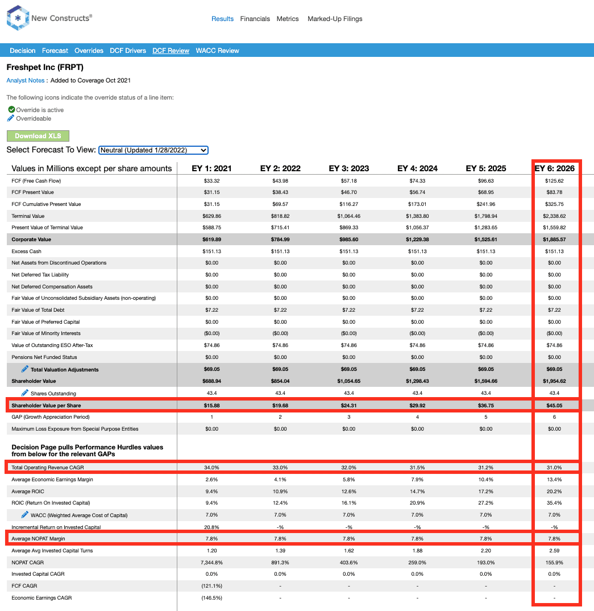Image resolution: width=594 pixels, height=611 pixels.
Task: Select the Decision sub-tab
Action: coord(23,51)
